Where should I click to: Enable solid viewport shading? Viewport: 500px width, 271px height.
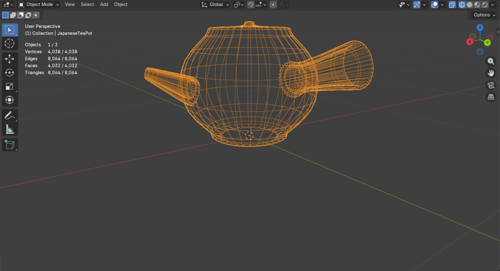(x=470, y=4)
